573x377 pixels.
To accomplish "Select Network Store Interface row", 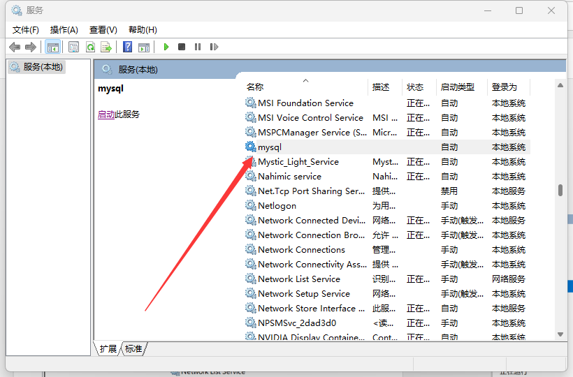I will pos(386,309).
